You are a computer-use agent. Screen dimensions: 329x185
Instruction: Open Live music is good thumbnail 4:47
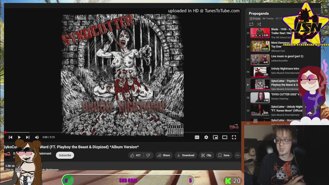(x=260, y=59)
